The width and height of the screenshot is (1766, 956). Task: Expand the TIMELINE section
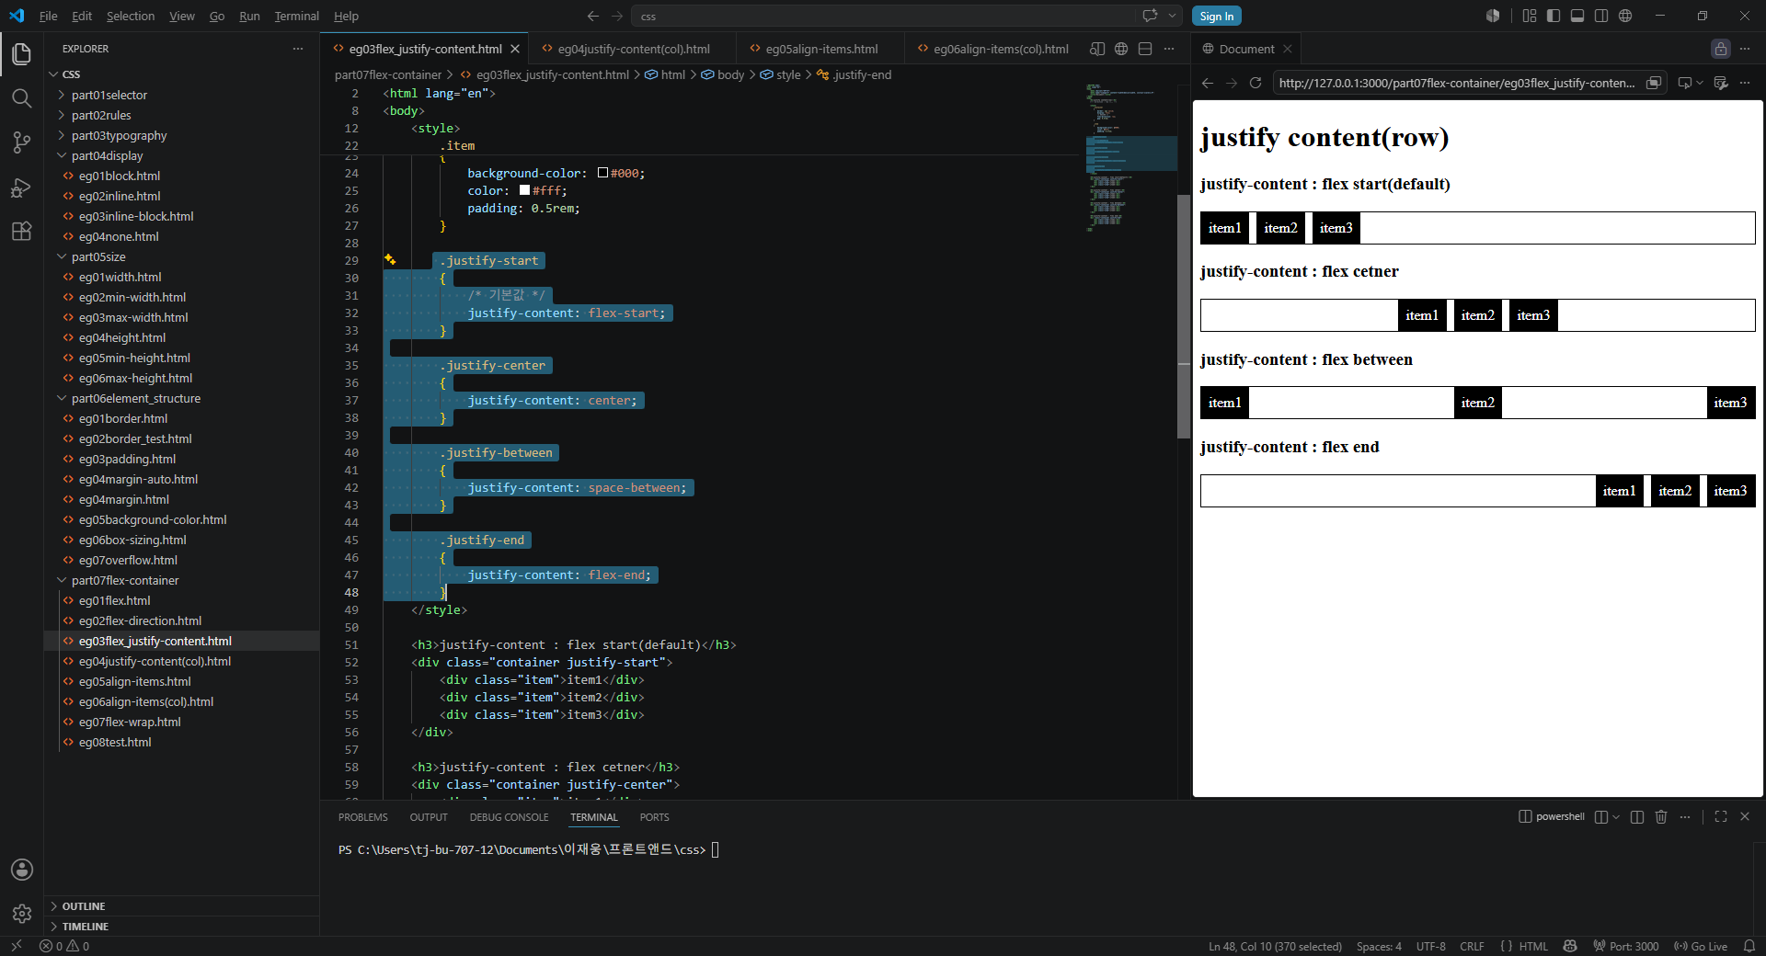(85, 927)
